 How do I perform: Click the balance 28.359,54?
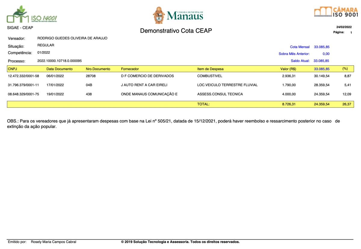(322, 85)
